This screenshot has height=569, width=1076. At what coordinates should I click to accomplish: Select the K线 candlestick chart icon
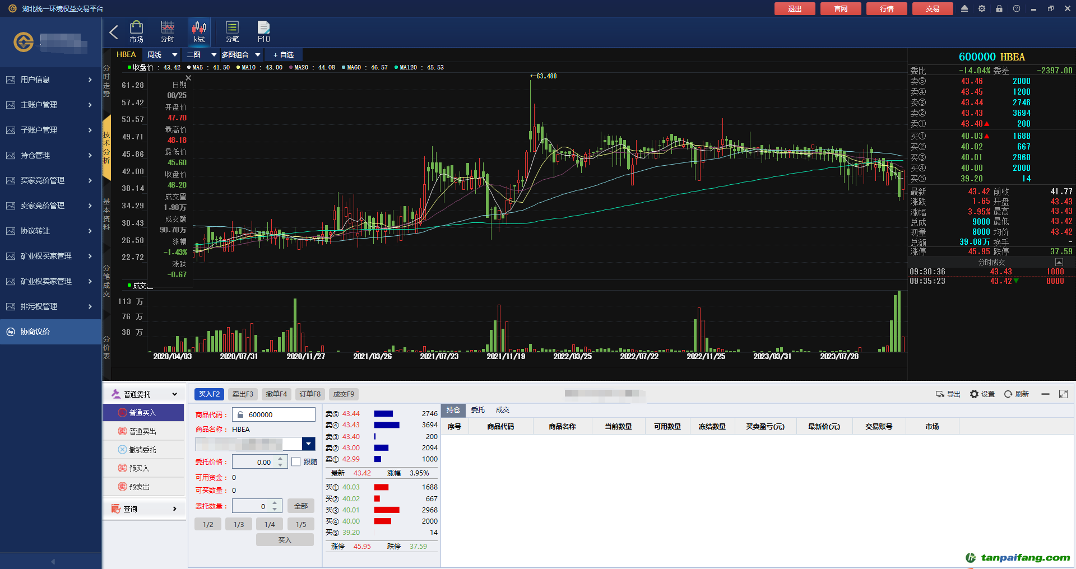199,31
